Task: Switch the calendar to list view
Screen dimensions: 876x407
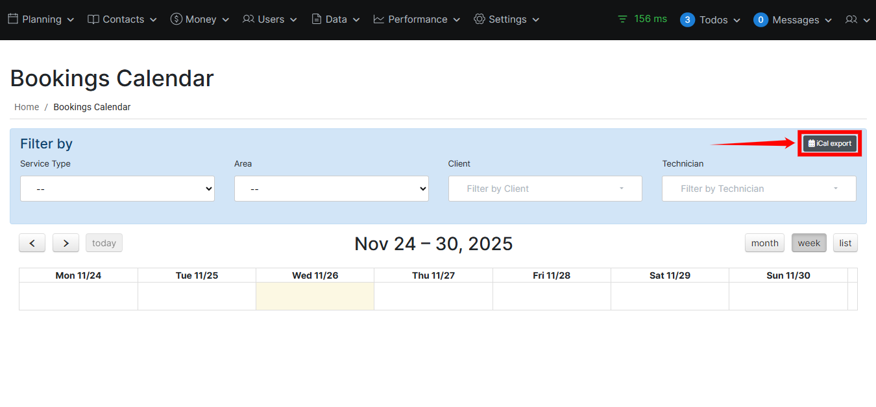Action: (x=845, y=242)
